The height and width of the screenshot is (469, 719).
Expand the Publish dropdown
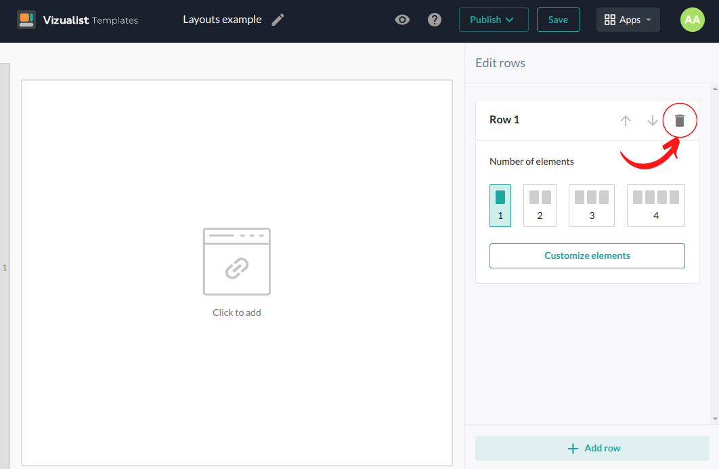493,20
